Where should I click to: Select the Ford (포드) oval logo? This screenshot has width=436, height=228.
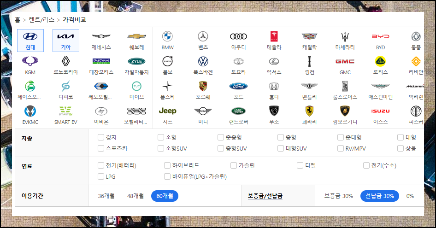(239, 86)
